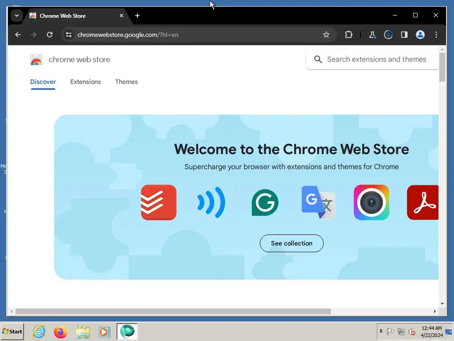Click the active Chrome taskbar button

(x=127, y=331)
